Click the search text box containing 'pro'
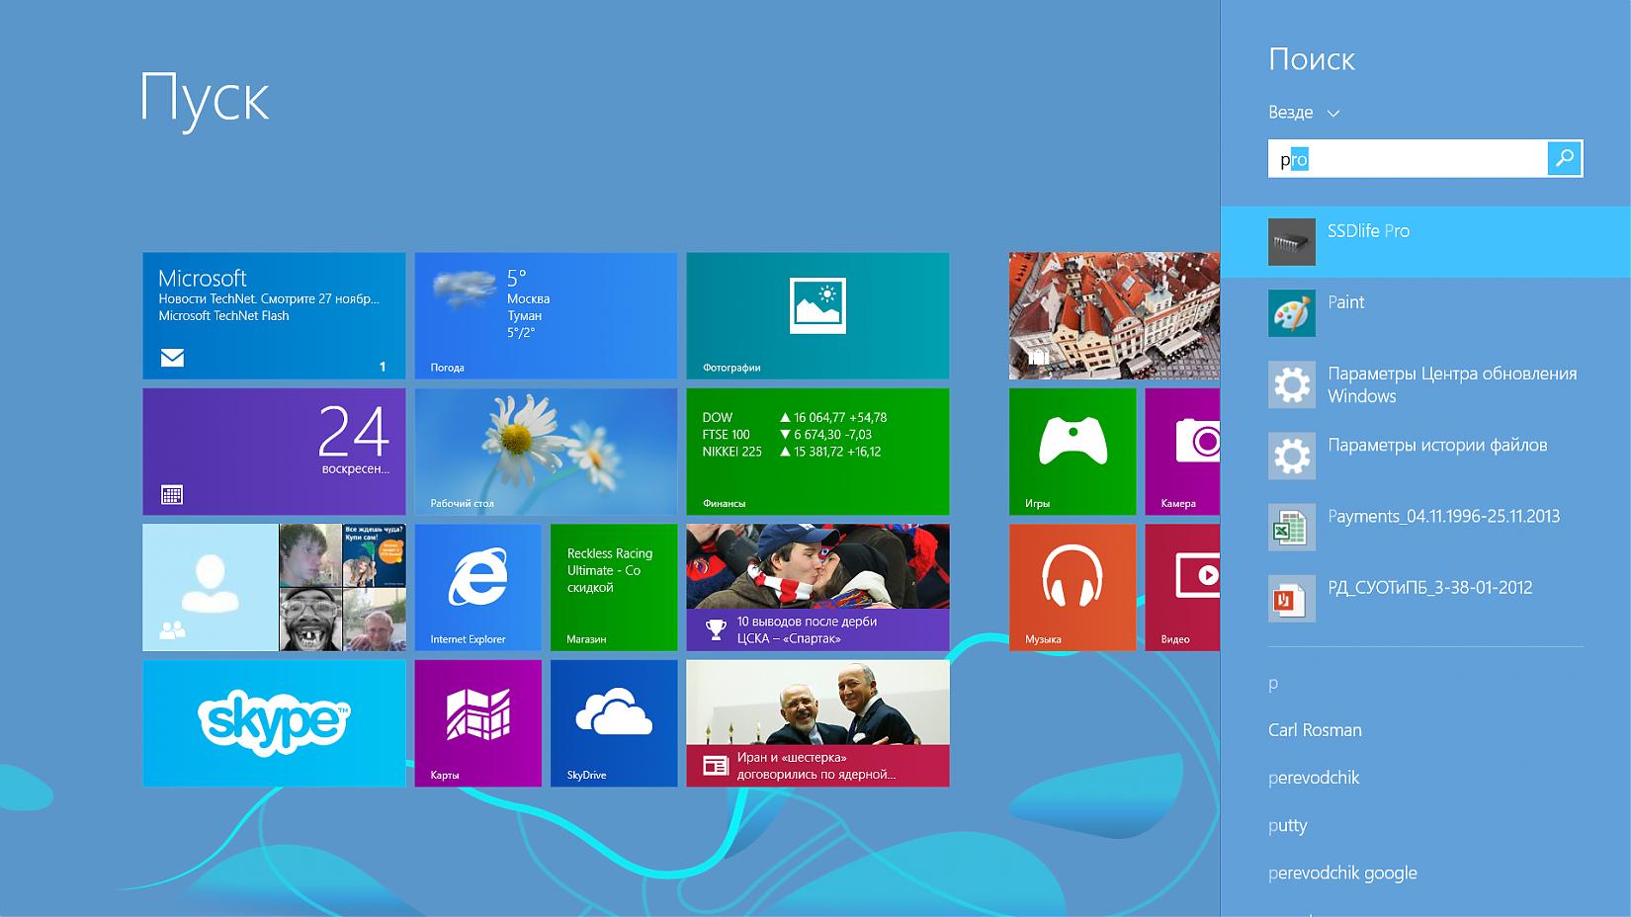The width and height of the screenshot is (1631, 917). coord(1408,159)
